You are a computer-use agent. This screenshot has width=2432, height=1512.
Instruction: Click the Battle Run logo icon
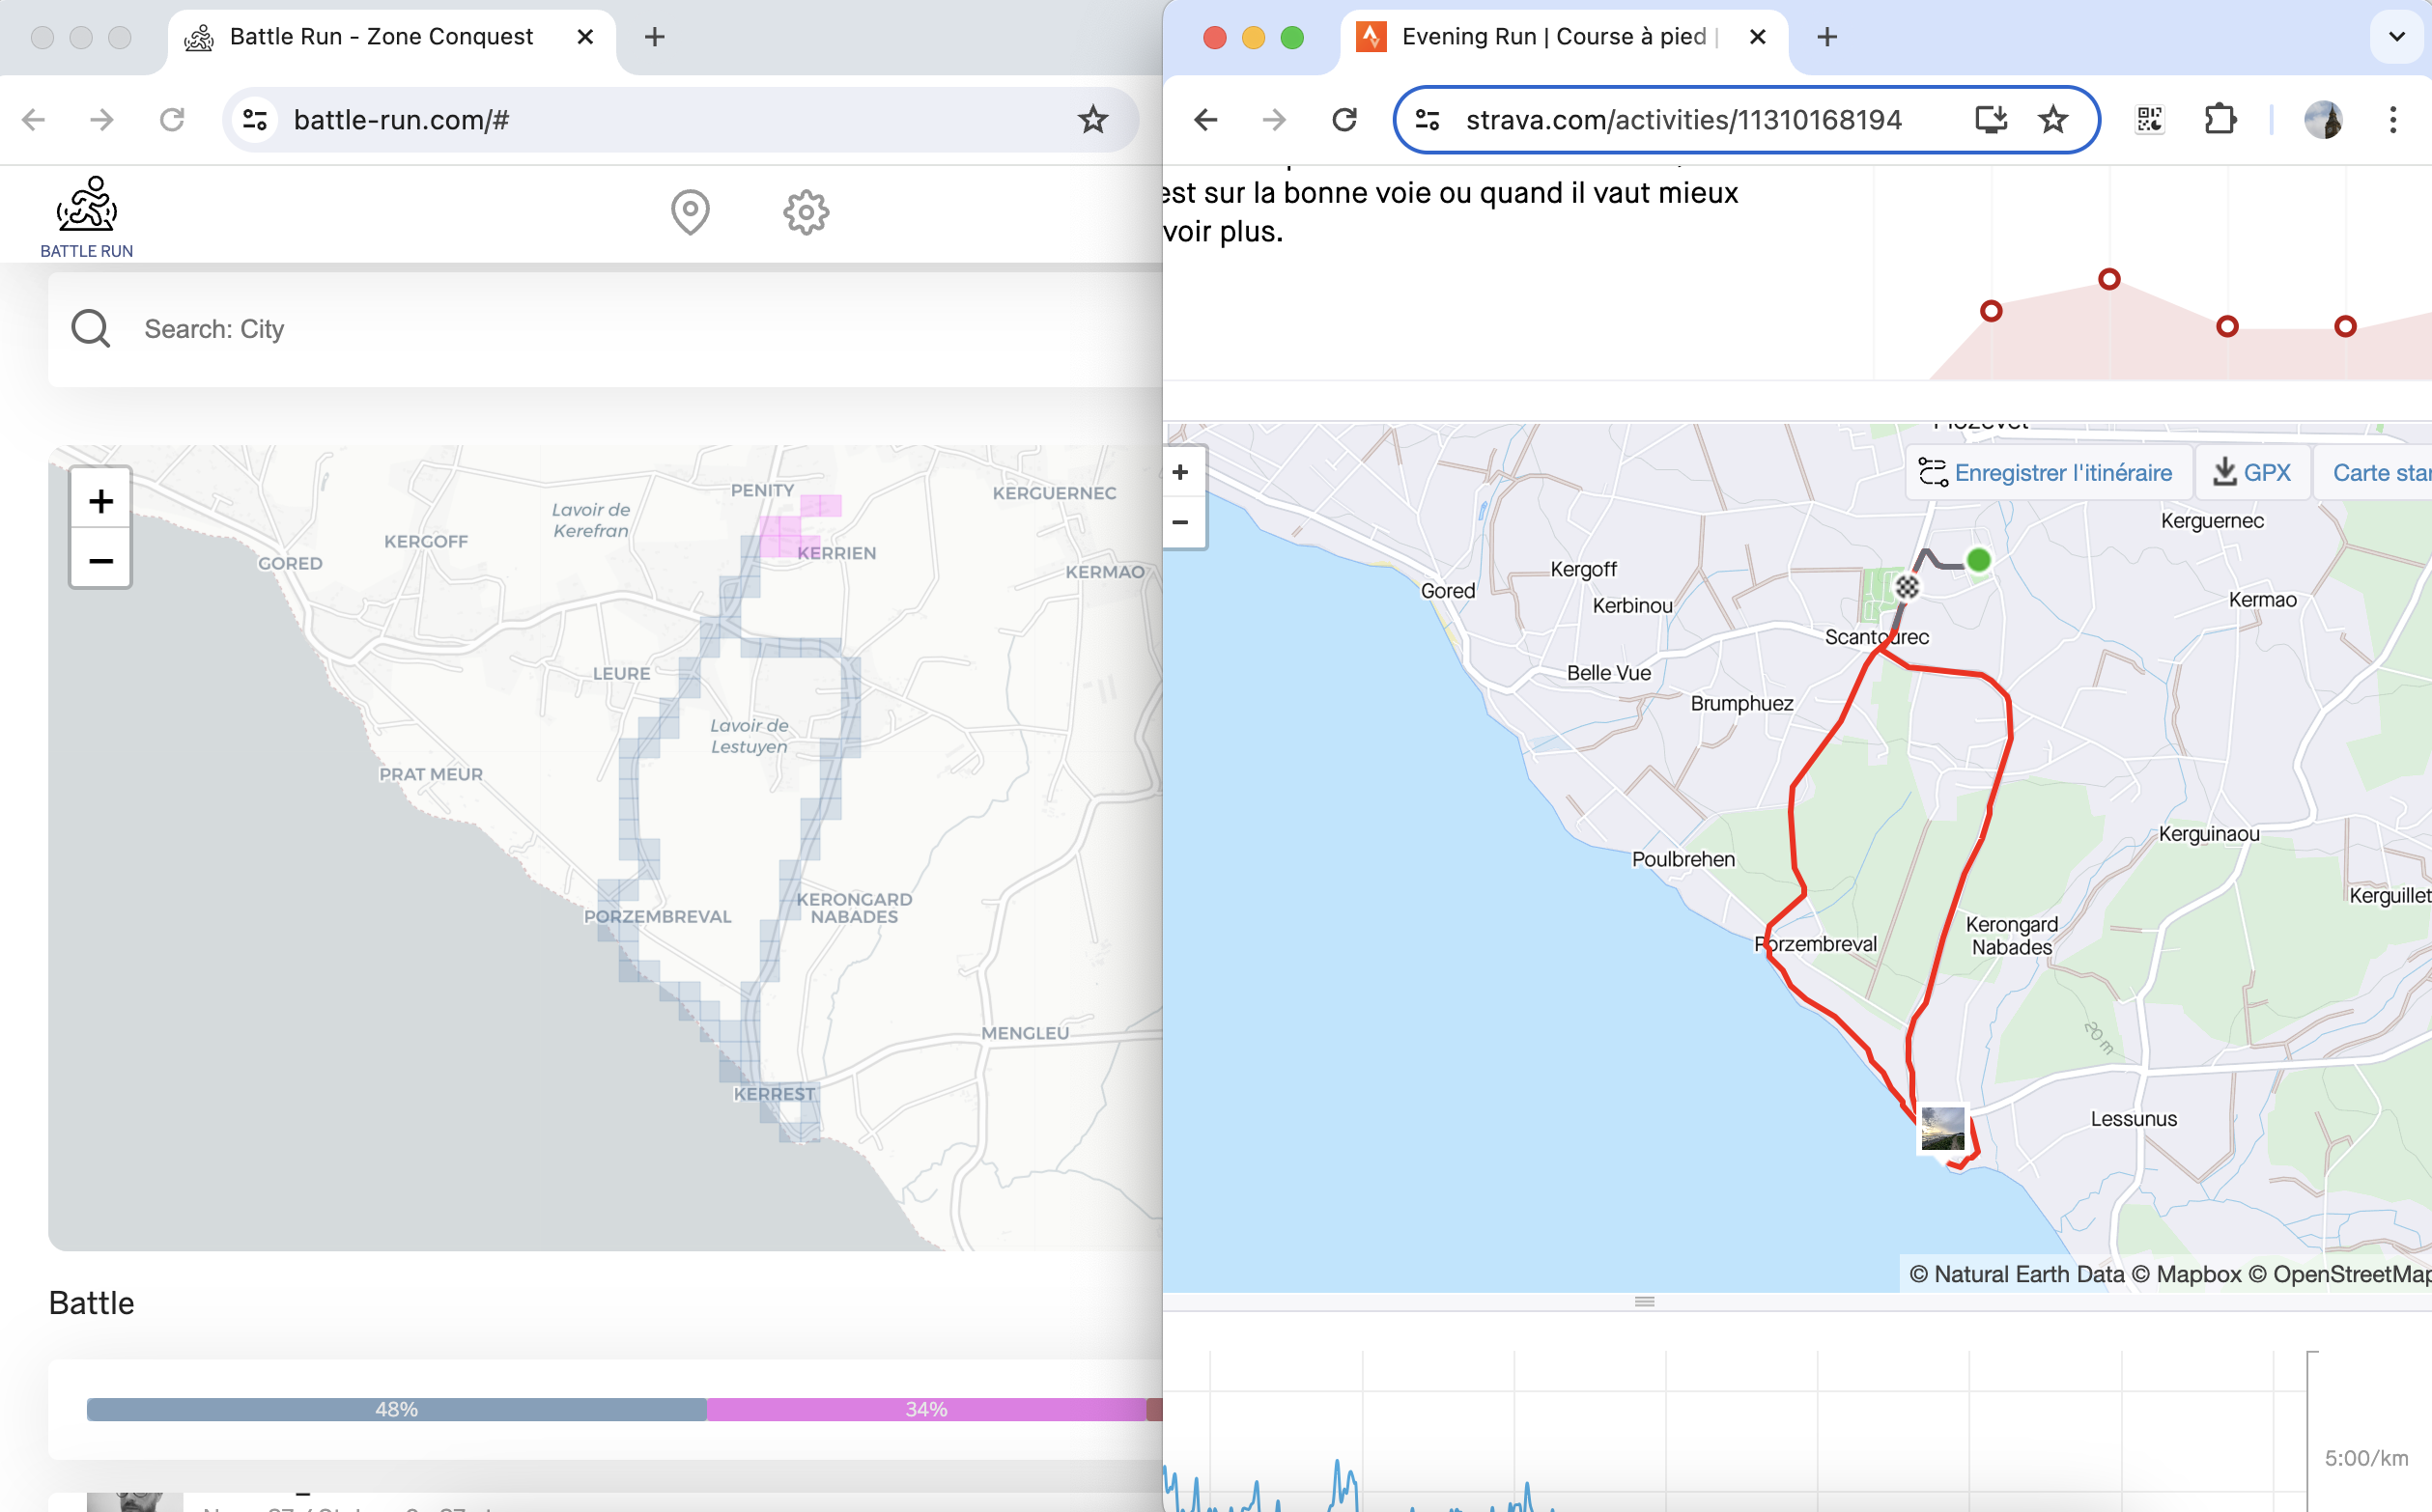click(x=86, y=204)
